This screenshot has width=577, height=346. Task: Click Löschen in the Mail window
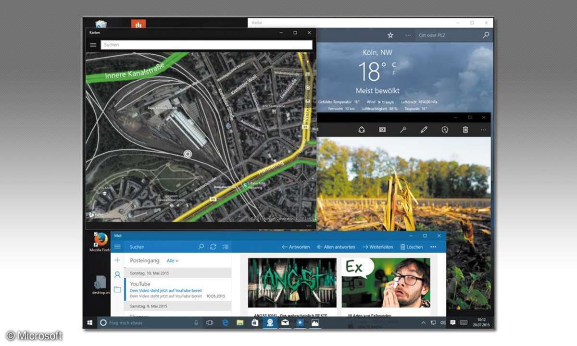(x=412, y=247)
